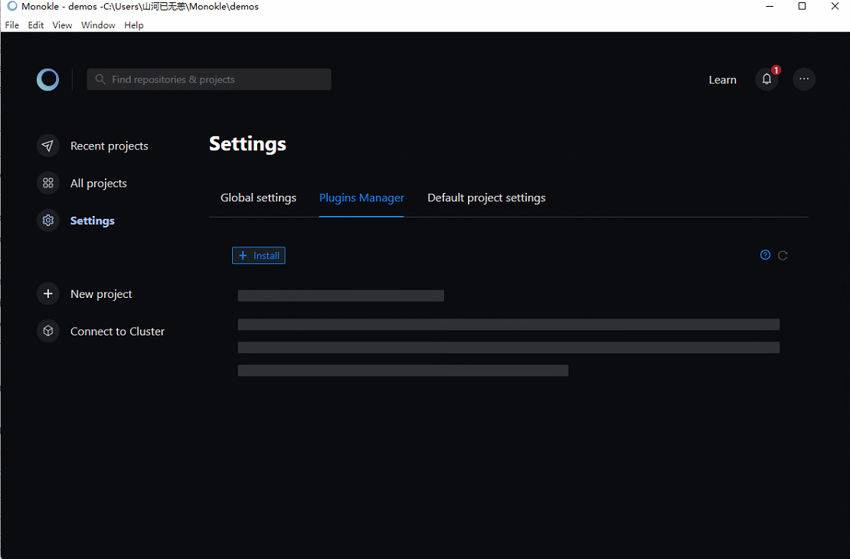The height and width of the screenshot is (559, 850).
Task: Go to Recent projects
Action: (x=109, y=145)
